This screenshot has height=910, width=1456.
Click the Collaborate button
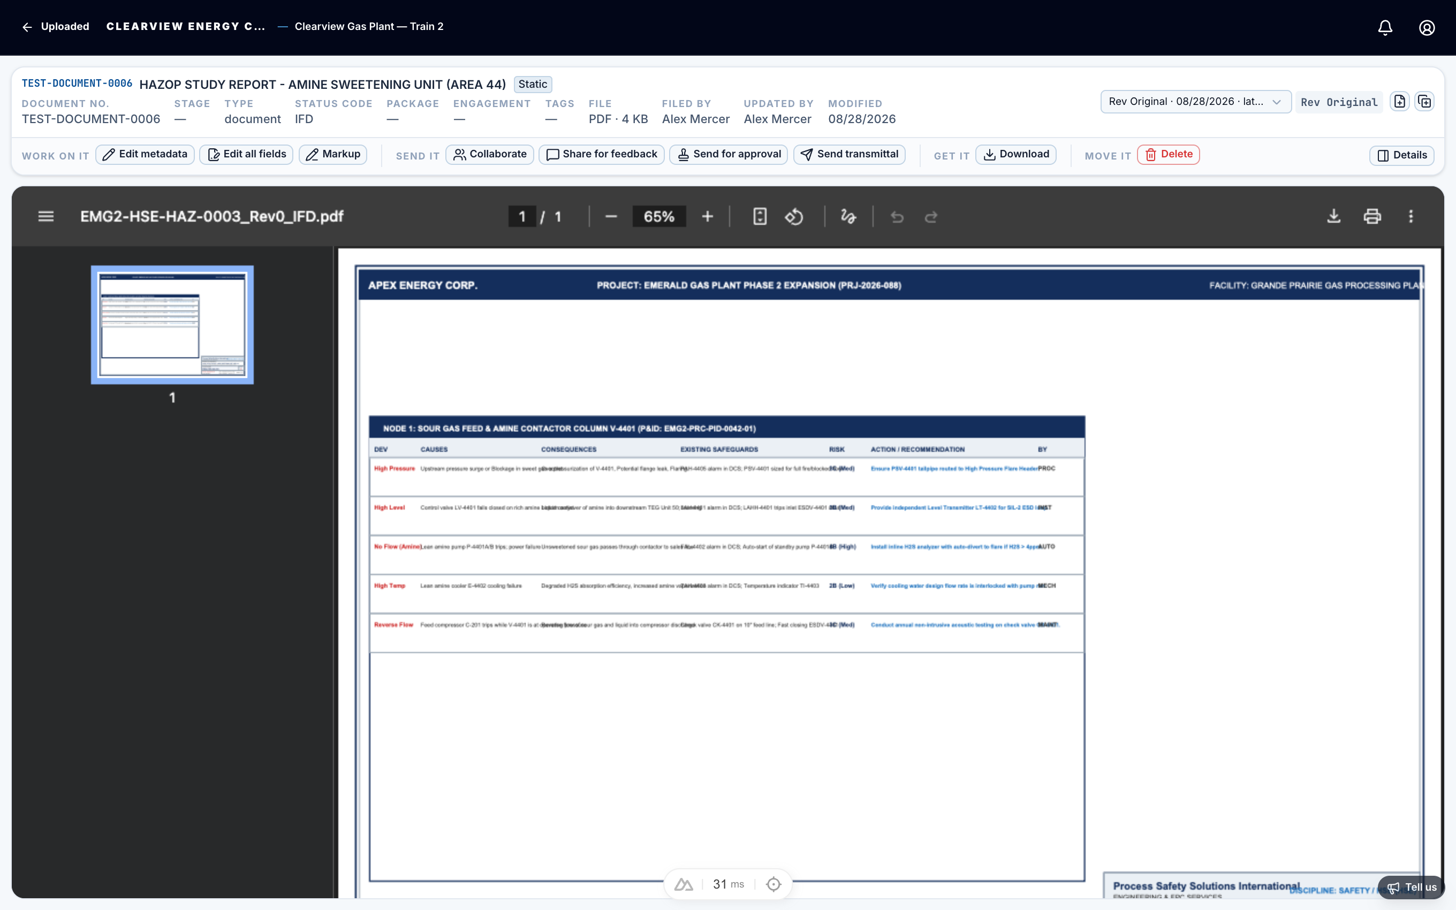pos(490,155)
